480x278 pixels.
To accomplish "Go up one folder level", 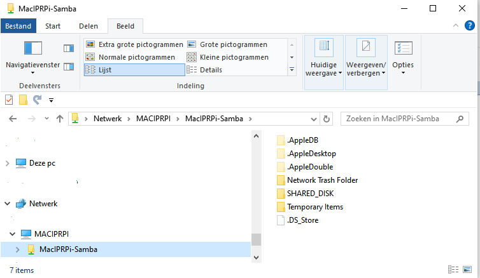I will pyautogui.click(x=60, y=119).
